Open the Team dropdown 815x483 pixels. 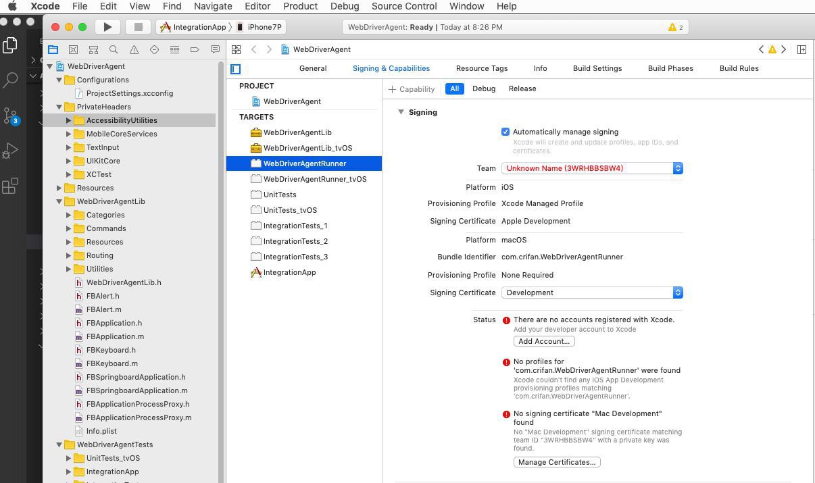(x=592, y=168)
